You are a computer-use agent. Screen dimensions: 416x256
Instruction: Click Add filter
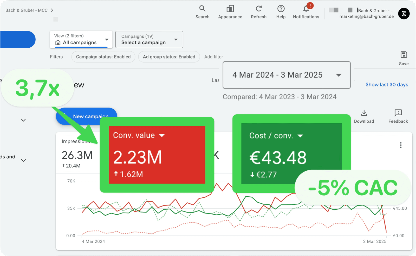click(x=213, y=57)
